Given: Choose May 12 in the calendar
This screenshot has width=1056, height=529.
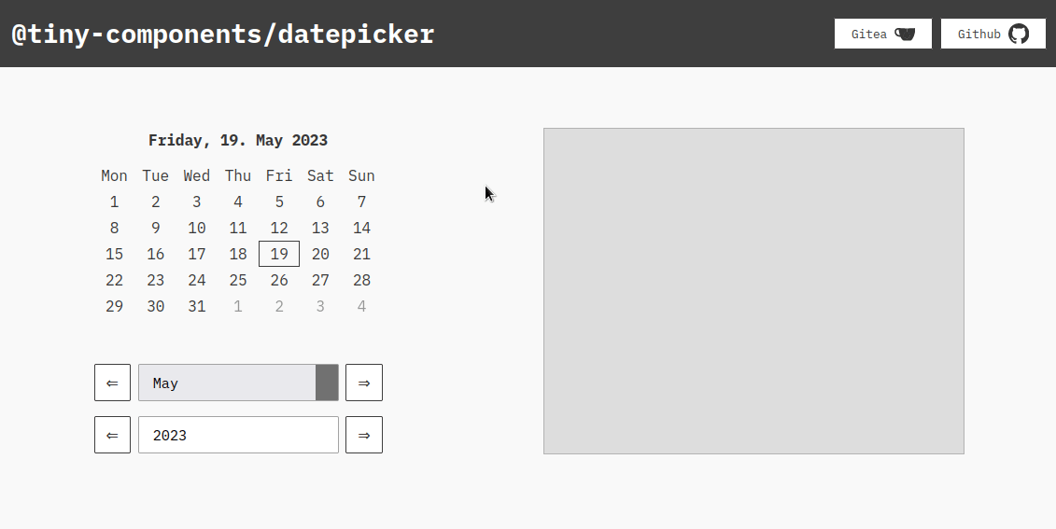Looking at the screenshot, I should [279, 228].
